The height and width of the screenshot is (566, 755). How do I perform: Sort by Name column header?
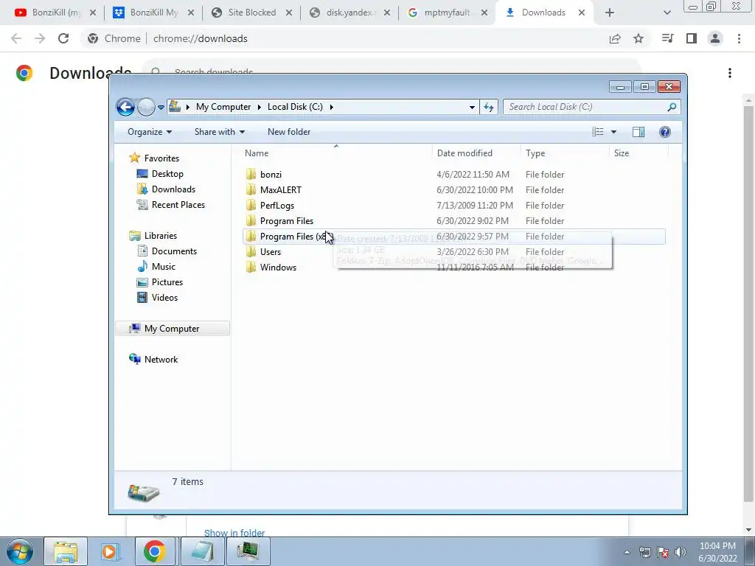pos(257,153)
